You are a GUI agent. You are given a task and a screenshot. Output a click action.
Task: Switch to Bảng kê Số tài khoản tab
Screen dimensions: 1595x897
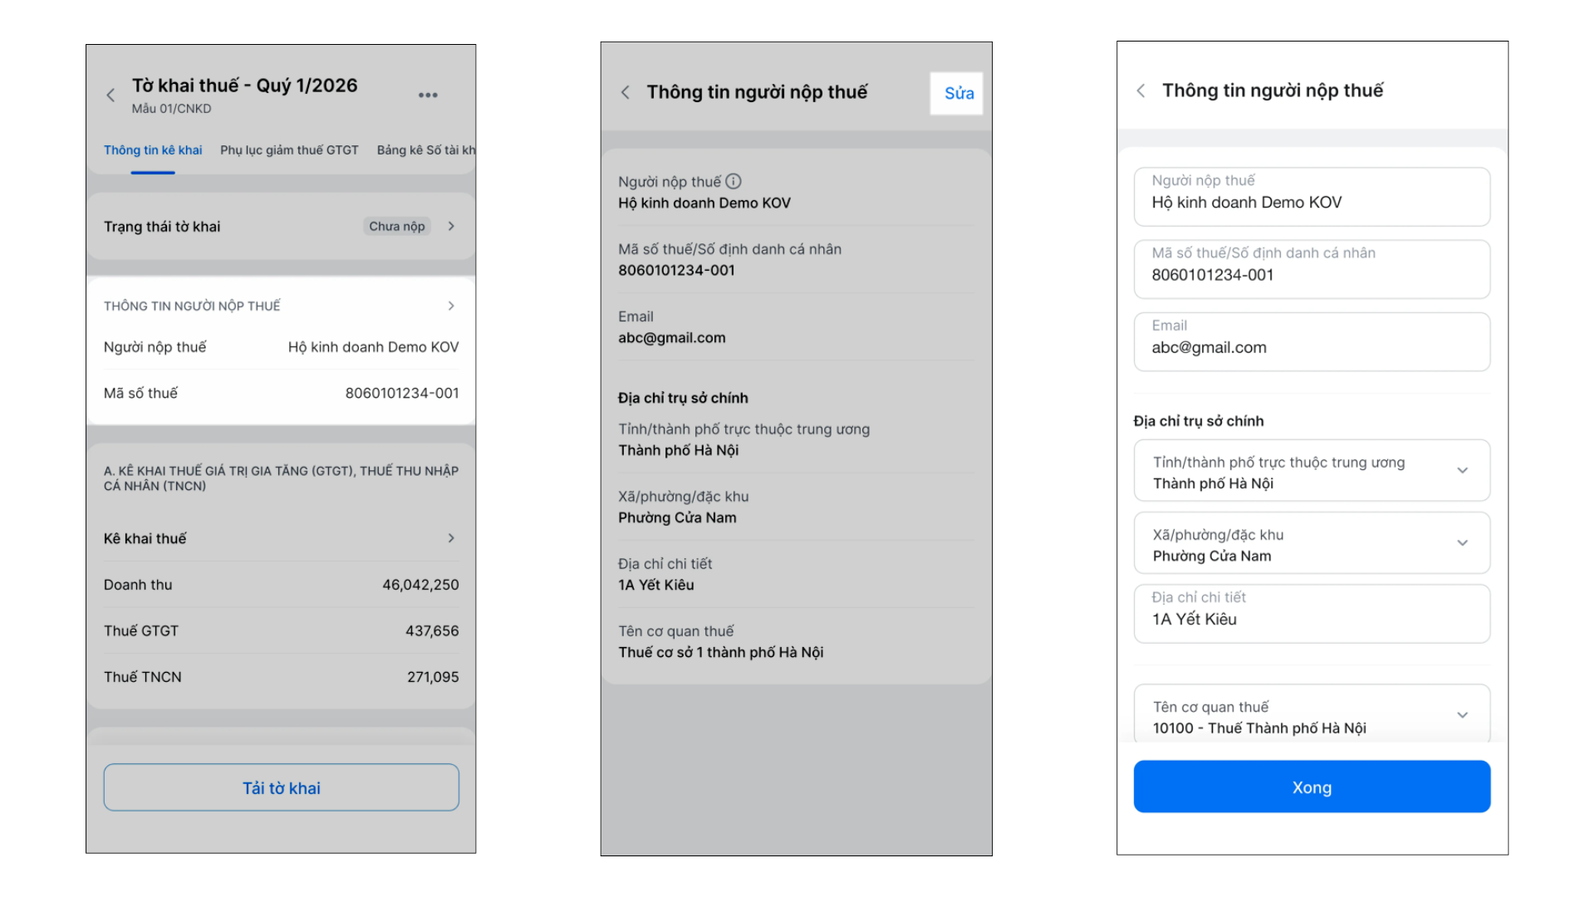coord(426,150)
